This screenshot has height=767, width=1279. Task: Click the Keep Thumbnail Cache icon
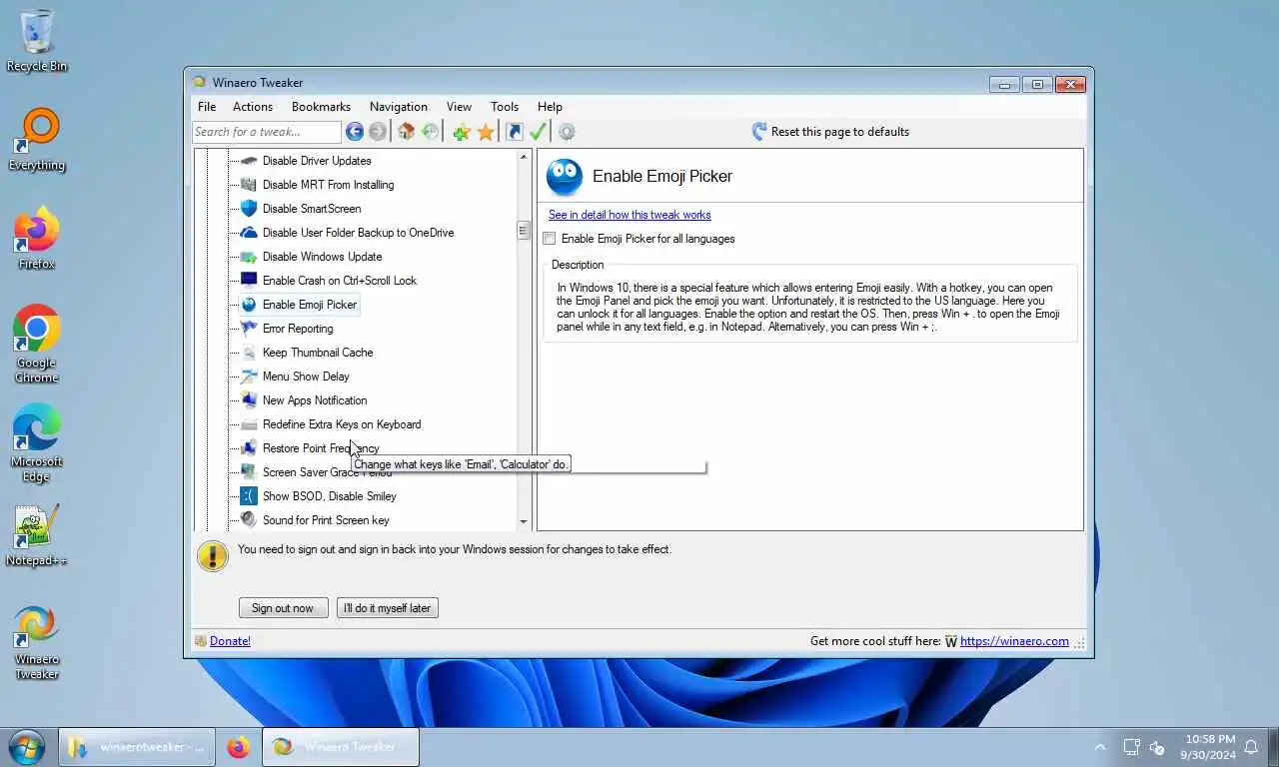(x=249, y=353)
